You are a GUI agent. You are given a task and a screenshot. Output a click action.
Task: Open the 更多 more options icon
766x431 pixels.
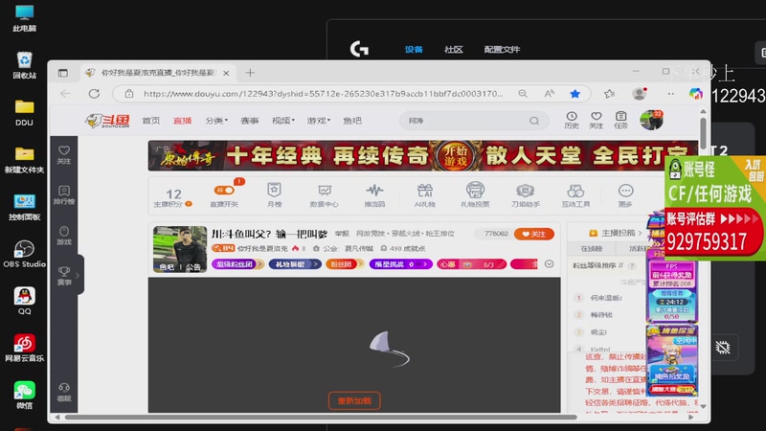pyautogui.click(x=625, y=194)
